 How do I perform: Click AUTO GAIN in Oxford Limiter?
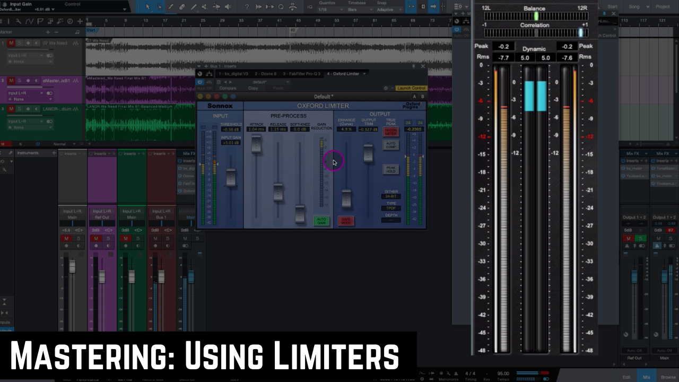click(x=321, y=221)
